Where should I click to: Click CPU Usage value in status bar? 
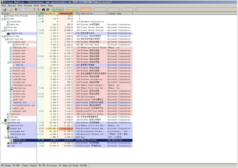point(10,165)
